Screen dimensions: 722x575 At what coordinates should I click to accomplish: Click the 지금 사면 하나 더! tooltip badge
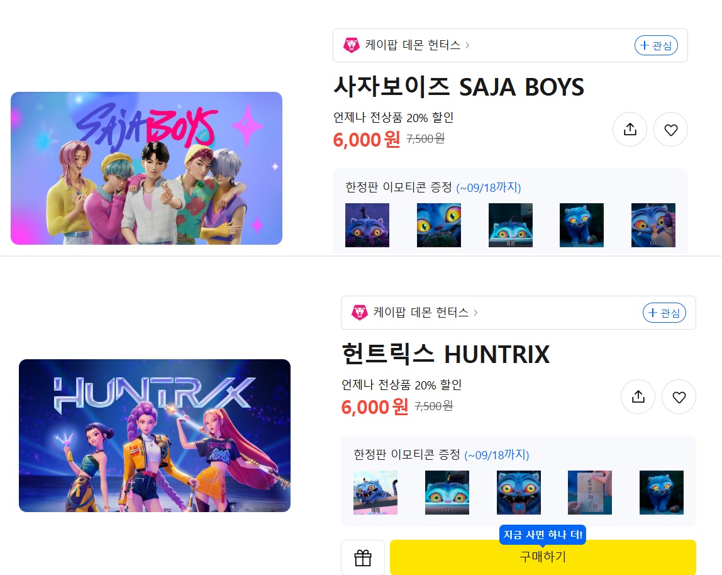(x=543, y=535)
